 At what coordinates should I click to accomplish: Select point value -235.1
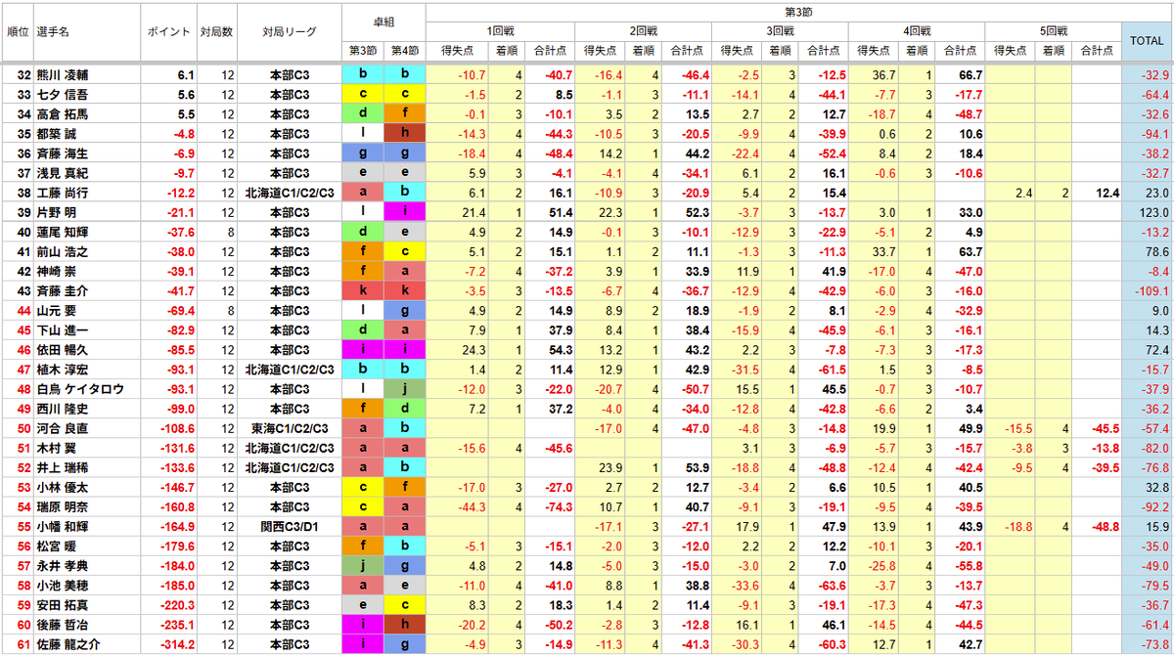click(x=179, y=625)
